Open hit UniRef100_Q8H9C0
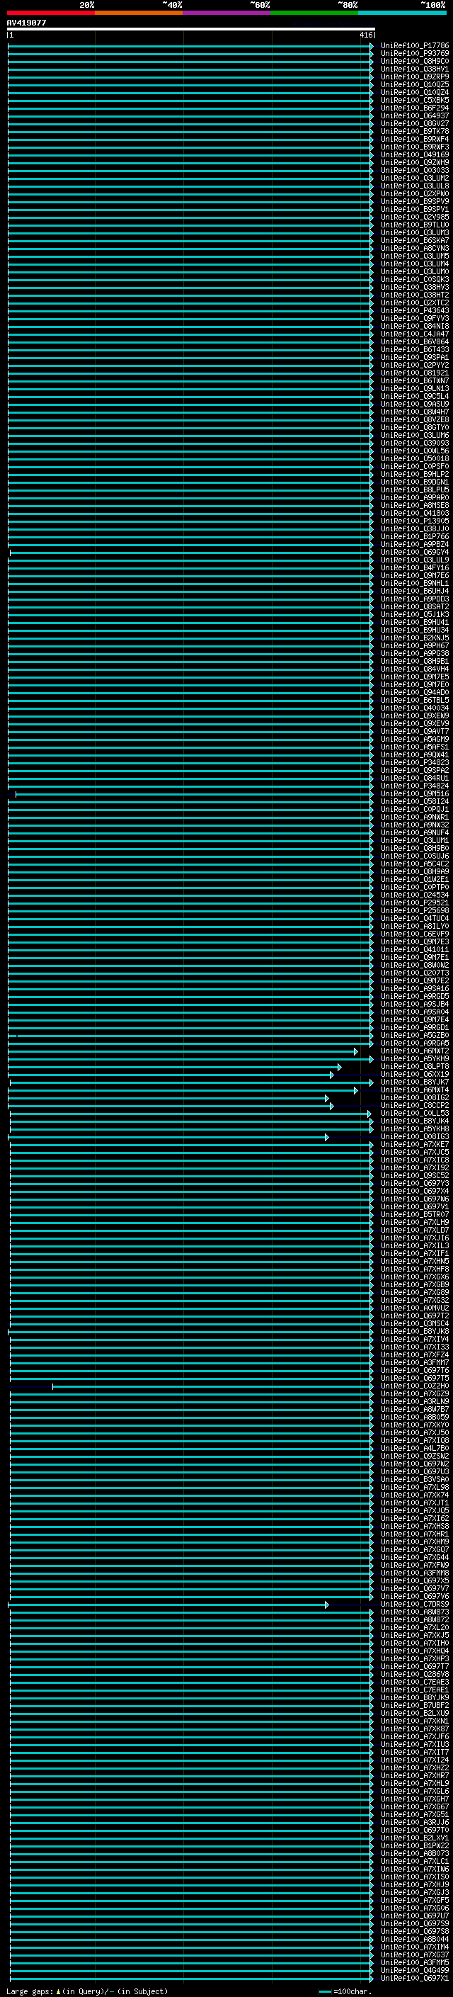Viewport: 453px width, 1997px height. coord(415,61)
